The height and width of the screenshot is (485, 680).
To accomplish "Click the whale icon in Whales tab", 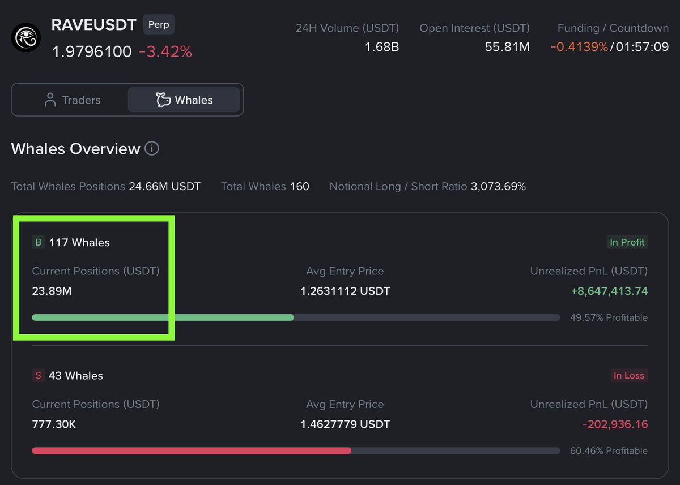I will coord(163,100).
